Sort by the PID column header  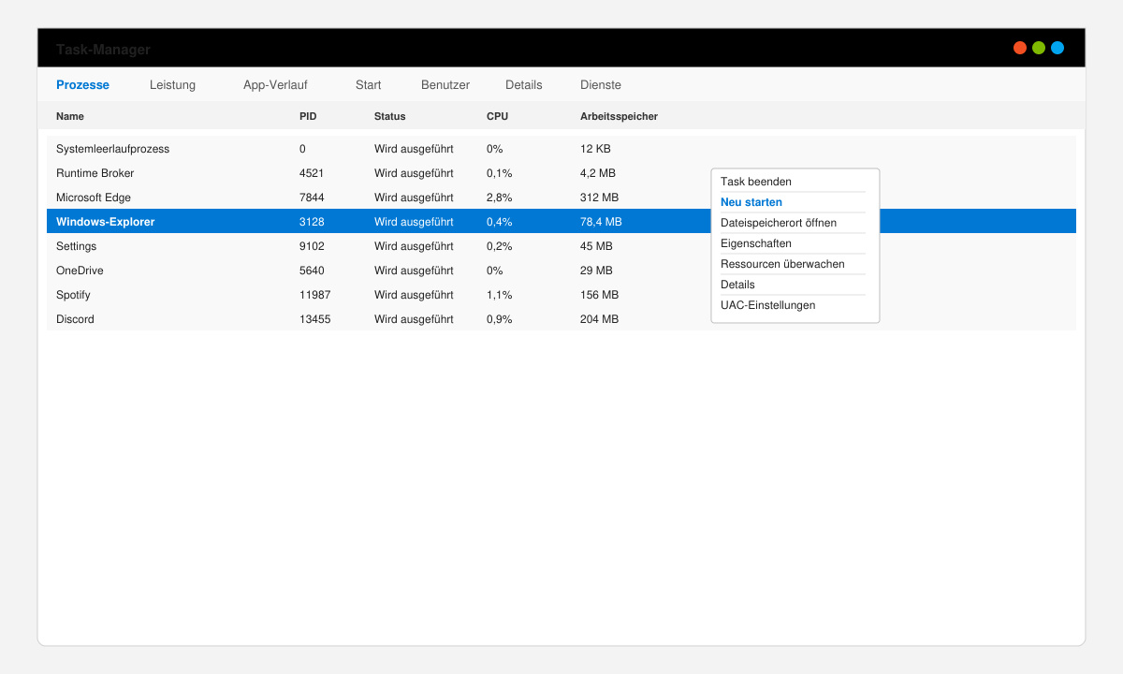tap(308, 116)
